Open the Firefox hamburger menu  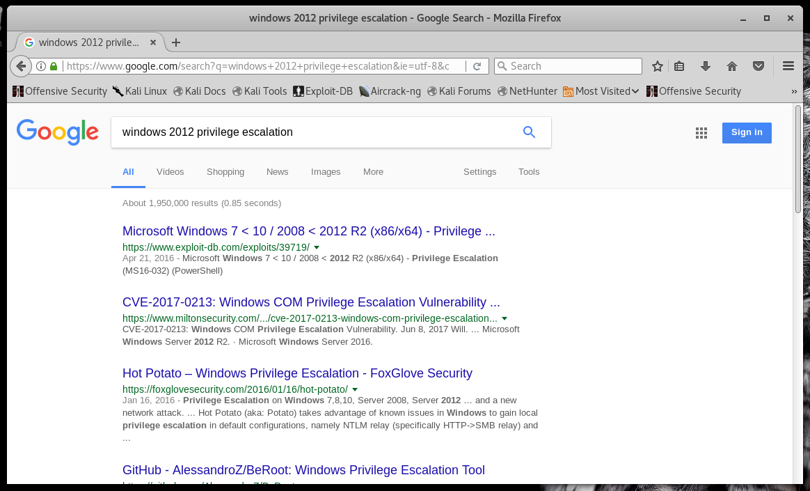click(x=788, y=66)
